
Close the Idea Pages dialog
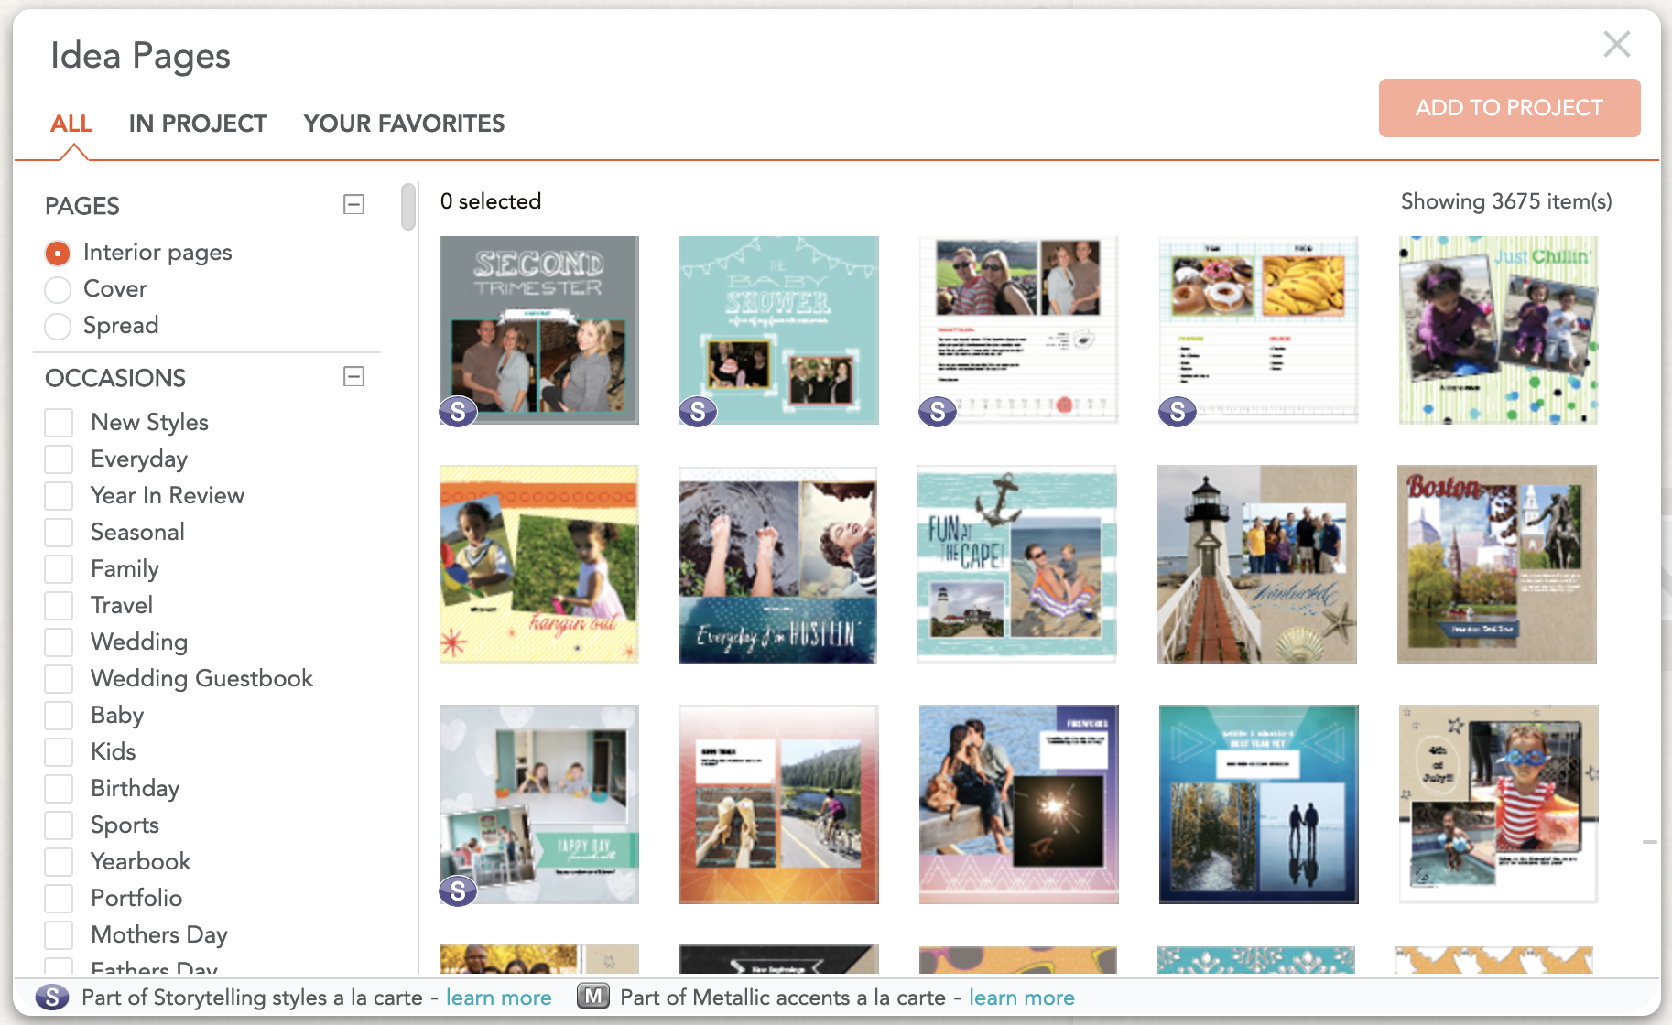coord(1617,43)
